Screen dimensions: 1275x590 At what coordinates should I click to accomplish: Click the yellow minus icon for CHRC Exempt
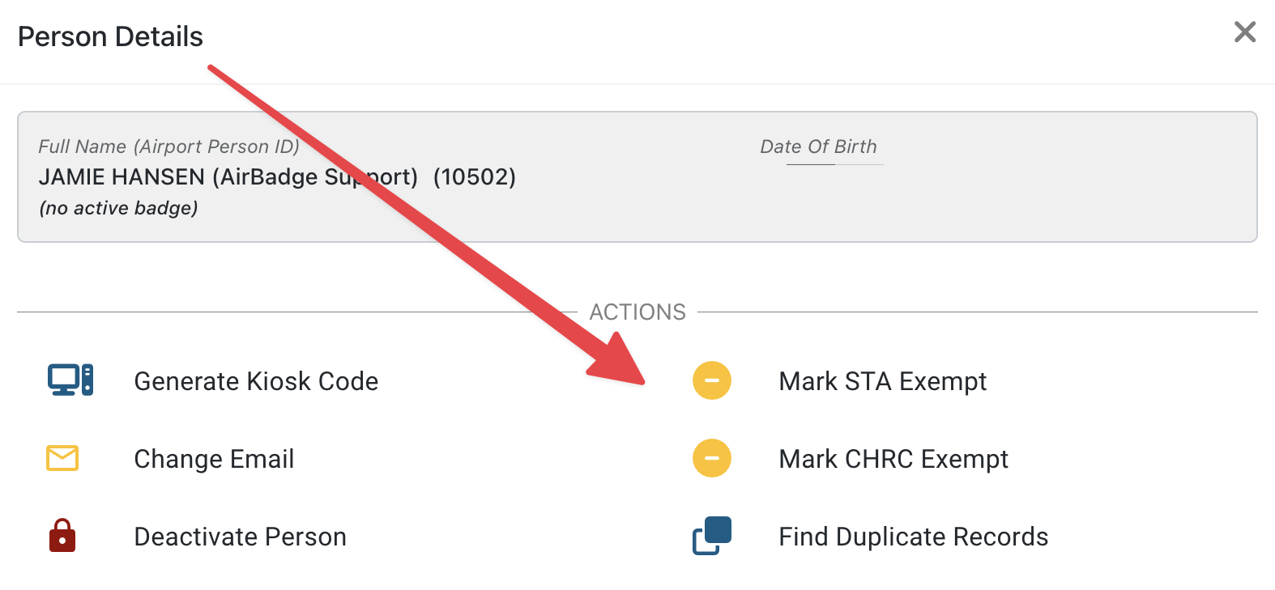click(712, 458)
